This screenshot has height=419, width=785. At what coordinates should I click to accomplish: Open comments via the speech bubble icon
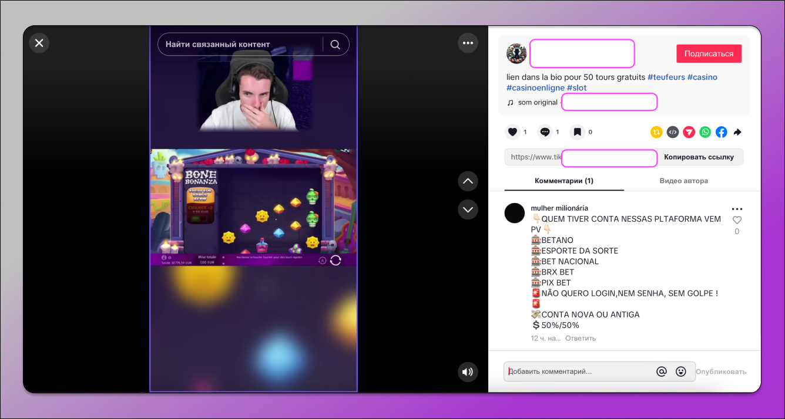pyautogui.click(x=544, y=131)
